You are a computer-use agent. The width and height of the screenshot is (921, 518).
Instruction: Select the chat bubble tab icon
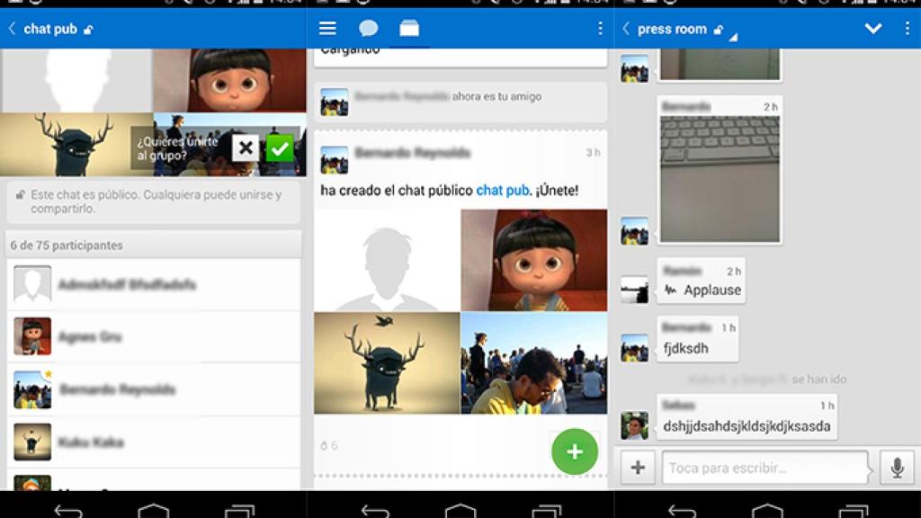pos(368,28)
